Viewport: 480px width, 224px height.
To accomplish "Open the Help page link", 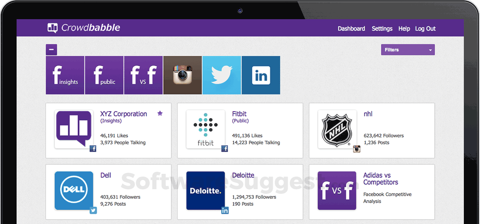I will [x=404, y=29].
